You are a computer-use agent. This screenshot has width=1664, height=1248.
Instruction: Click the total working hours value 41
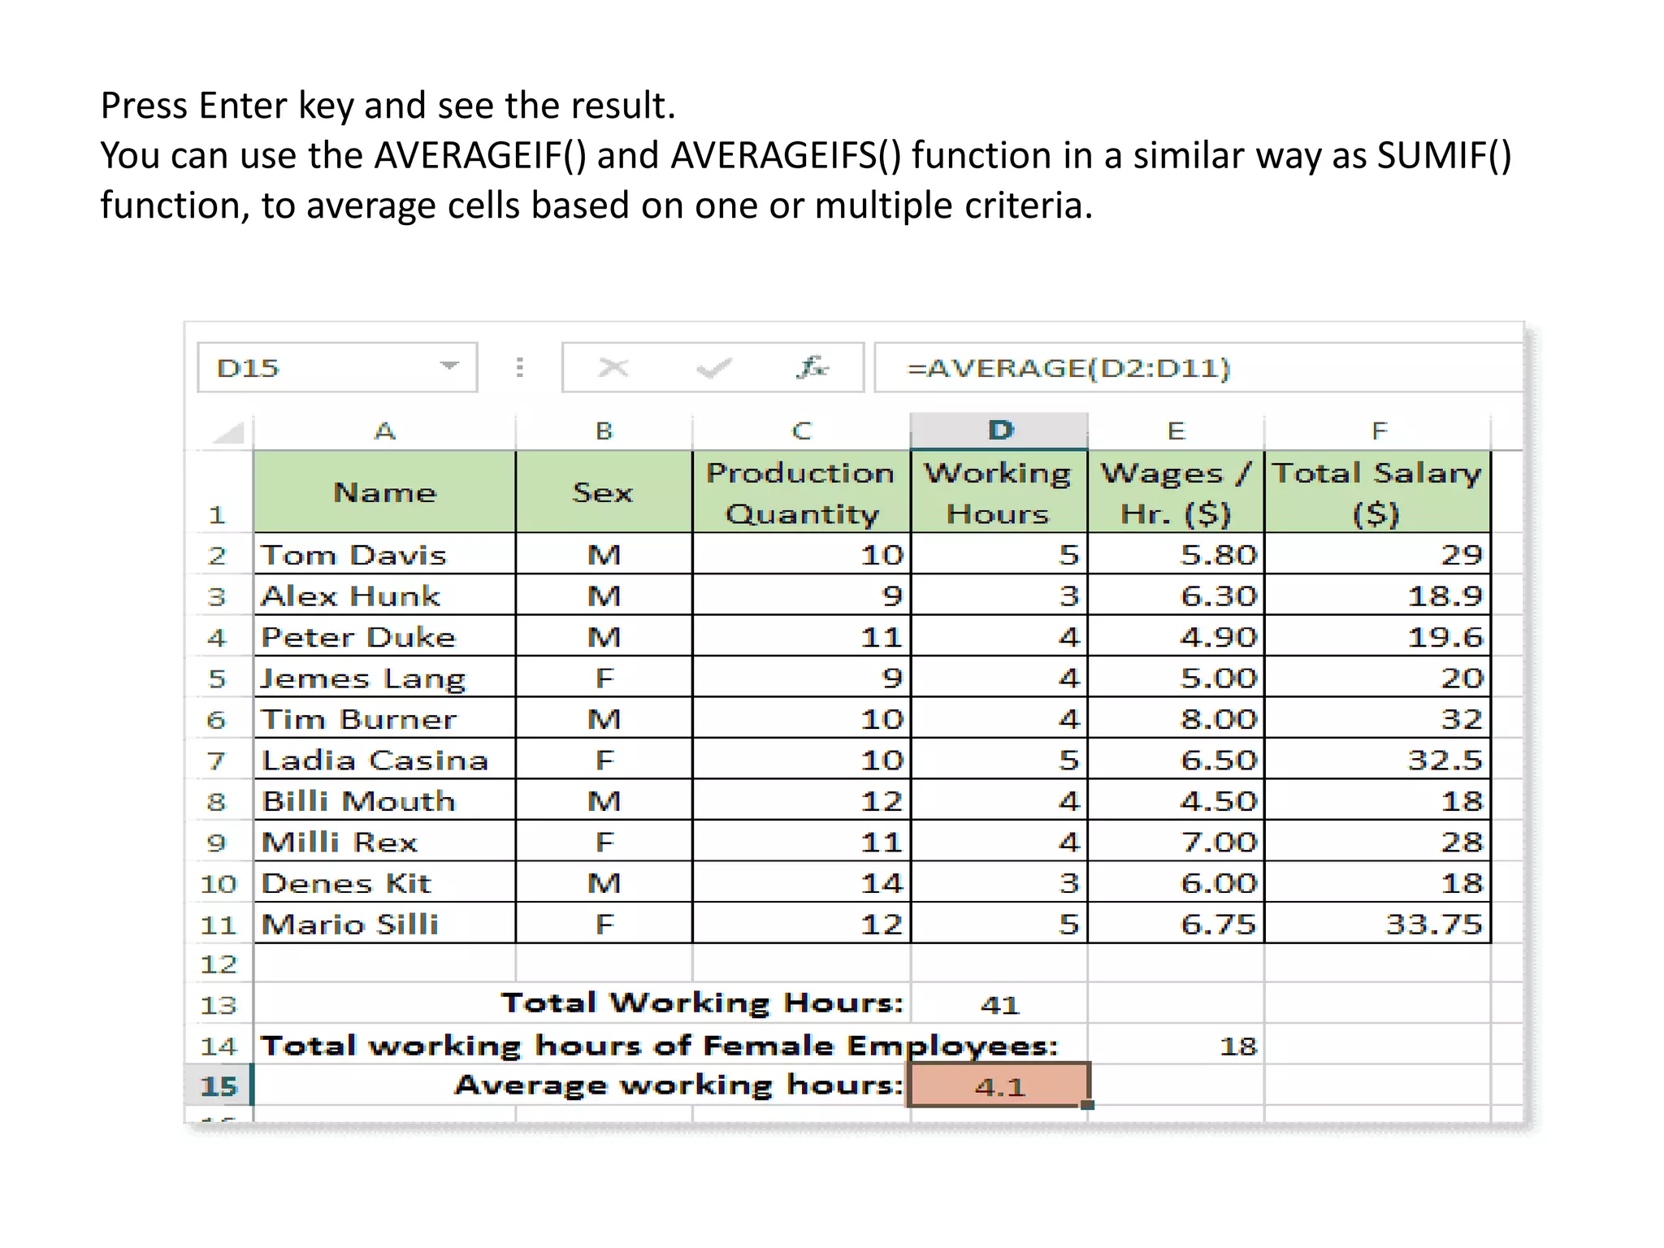tap(999, 1004)
